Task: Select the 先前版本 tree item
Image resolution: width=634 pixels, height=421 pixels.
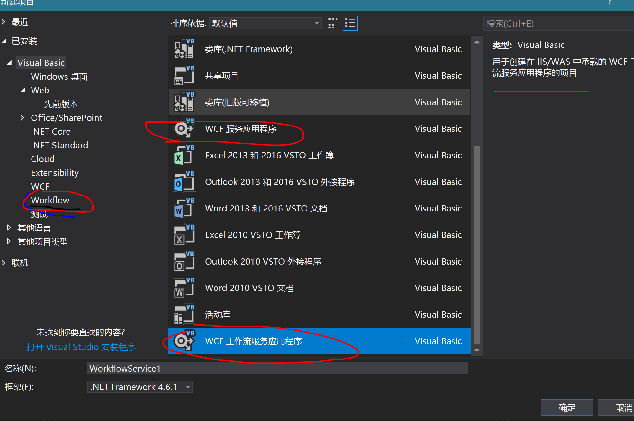Action: click(x=61, y=104)
